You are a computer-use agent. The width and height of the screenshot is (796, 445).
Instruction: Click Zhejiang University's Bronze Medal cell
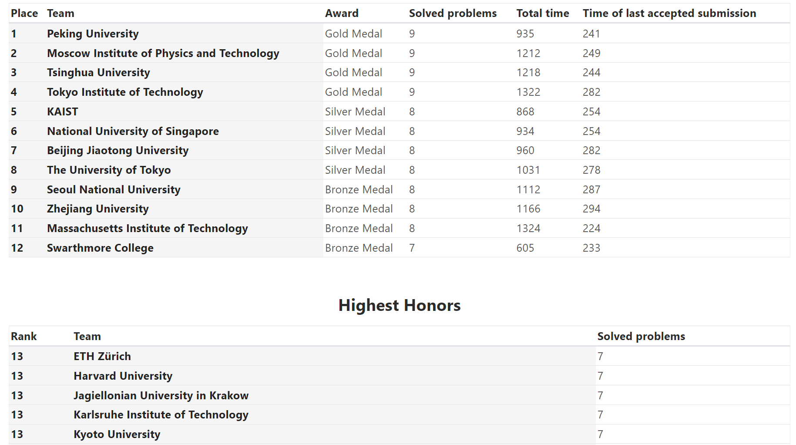point(359,209)
